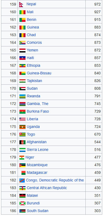Click the Liberia flag icon

22,119
